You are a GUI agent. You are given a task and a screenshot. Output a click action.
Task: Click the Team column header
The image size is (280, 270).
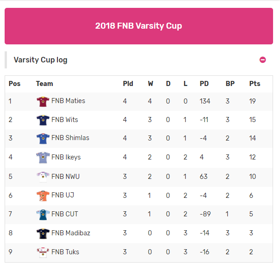tap(44, 84)
